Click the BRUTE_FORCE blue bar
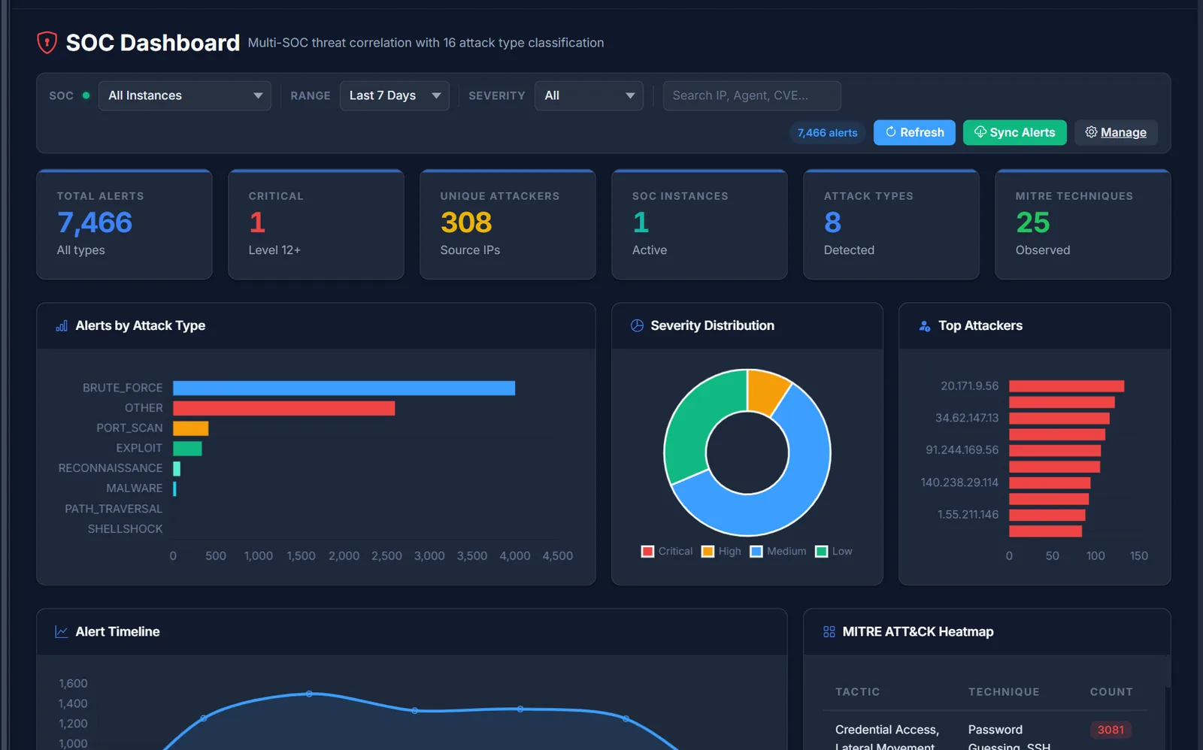Viewport: 1203px width, 750px height. 344,388
